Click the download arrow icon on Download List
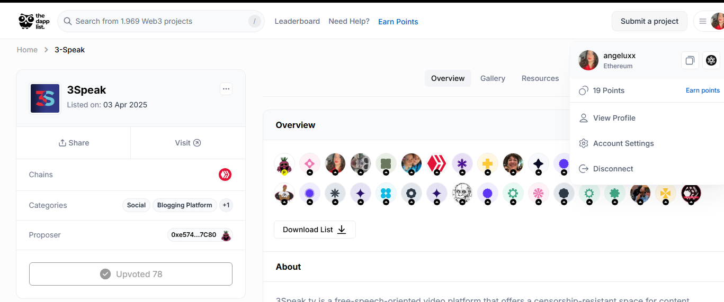Viewport: 724px width, 302px height. (x=342, y=230)
